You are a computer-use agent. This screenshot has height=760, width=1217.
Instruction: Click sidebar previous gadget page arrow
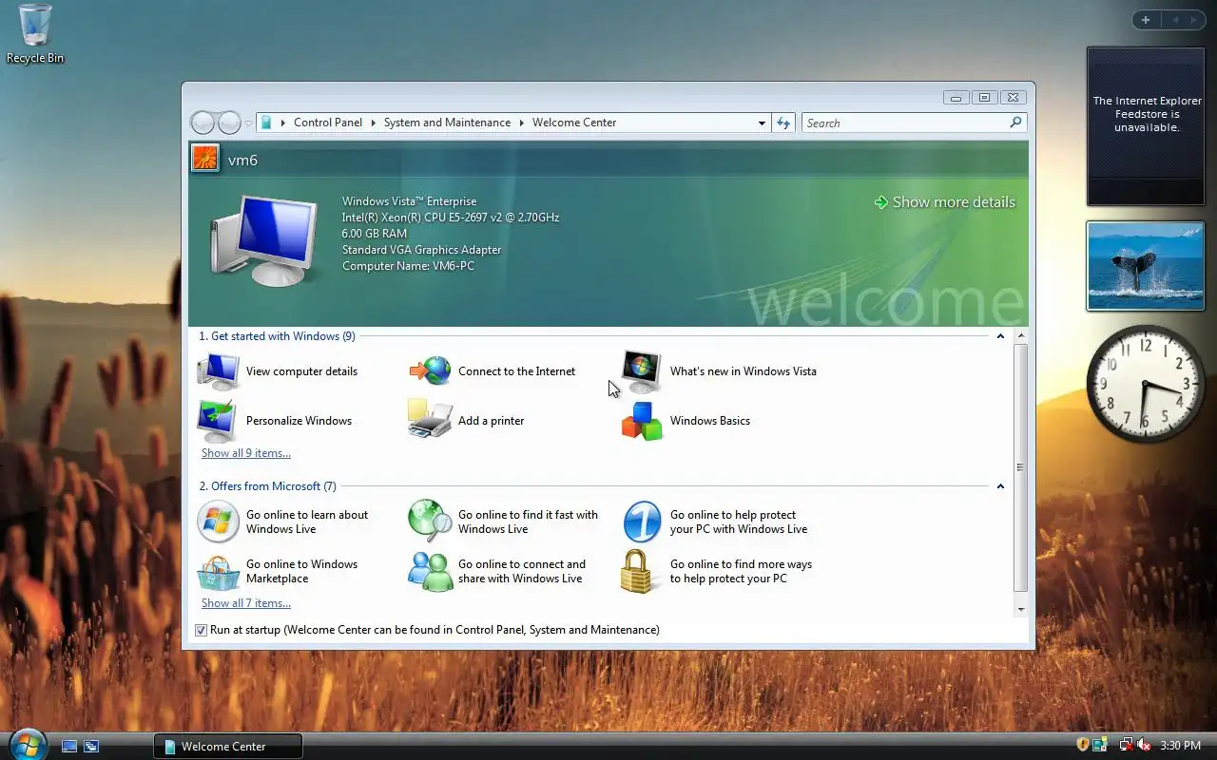click(1175, 20)
